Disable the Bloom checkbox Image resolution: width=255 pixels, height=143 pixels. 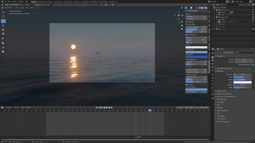pos(218,71)
